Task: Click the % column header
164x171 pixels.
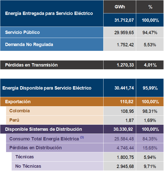Action: click(x=150, y=7)
